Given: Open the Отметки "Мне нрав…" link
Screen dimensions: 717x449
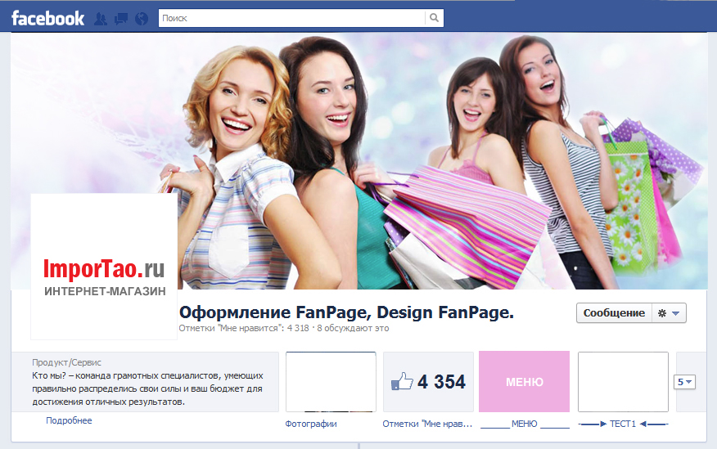Looking at the screenshot, I should [x=427, y=424].
